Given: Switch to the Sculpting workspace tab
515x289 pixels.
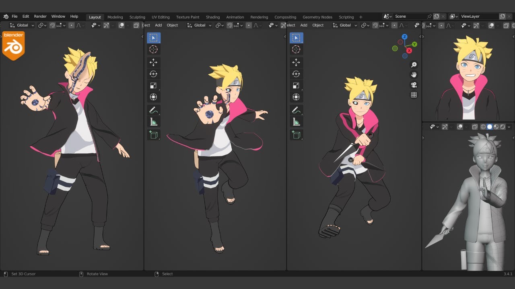Looking at the screenshot, I should [137, 17].
